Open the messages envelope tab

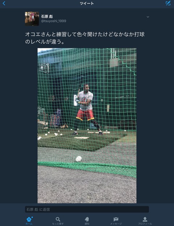(x=116, y=219)
